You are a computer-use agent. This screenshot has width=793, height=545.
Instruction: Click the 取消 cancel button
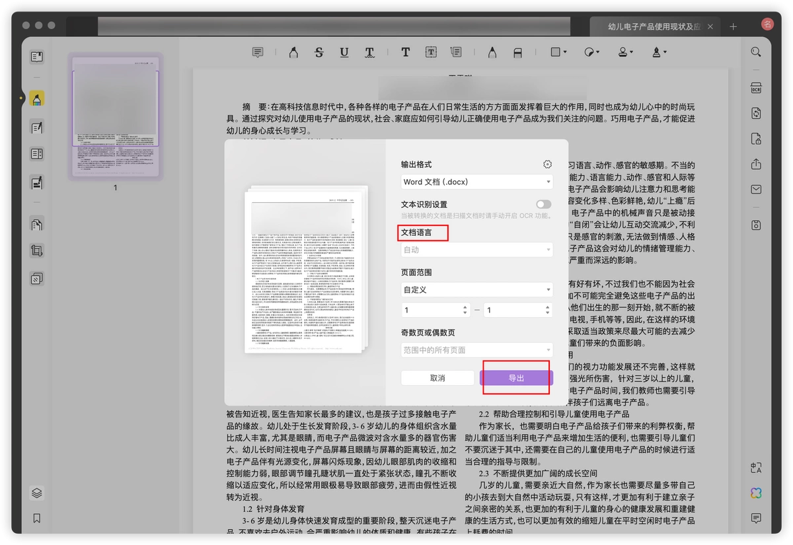pyautogui.click(x=437, y=378)
